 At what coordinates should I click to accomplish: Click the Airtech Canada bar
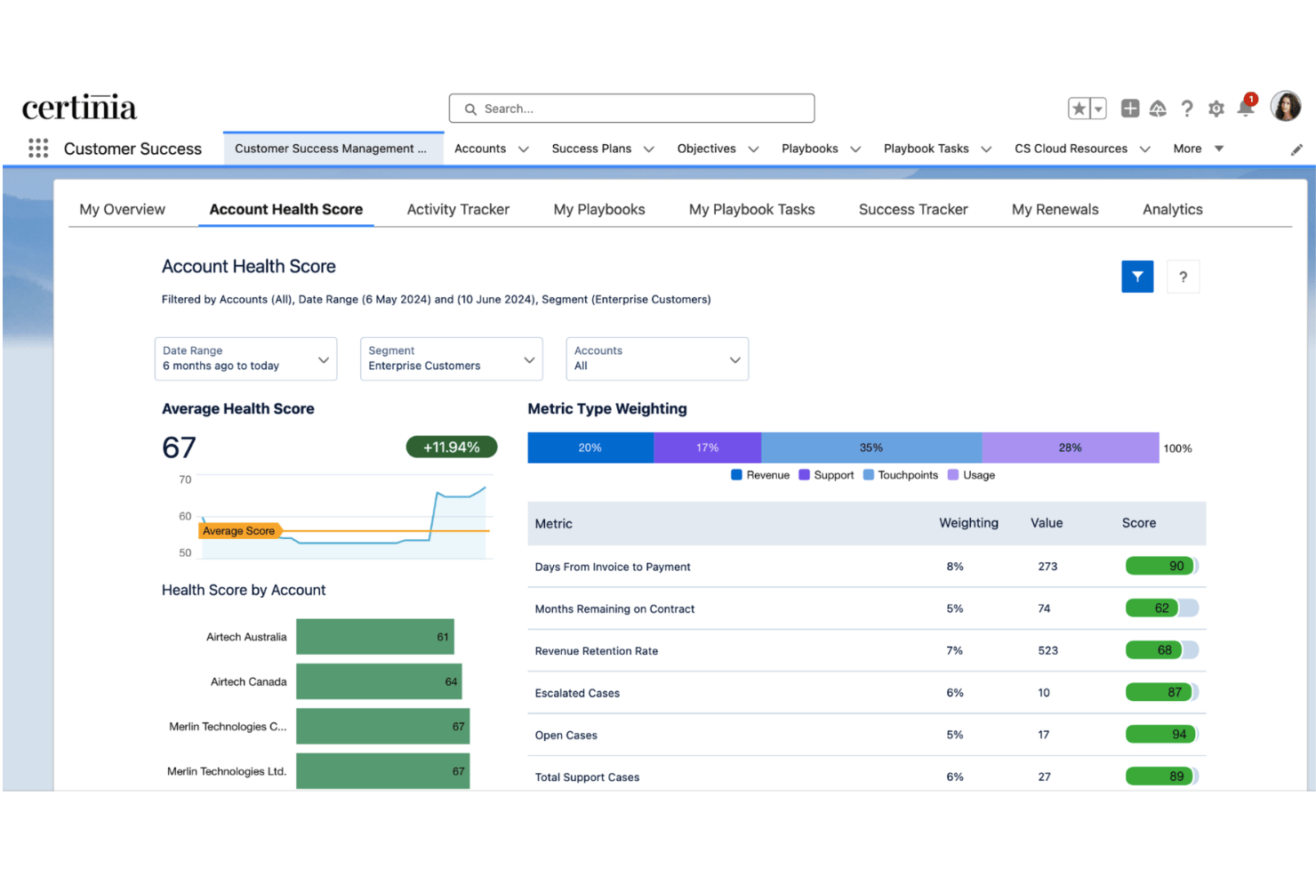(x=379, y=681)
